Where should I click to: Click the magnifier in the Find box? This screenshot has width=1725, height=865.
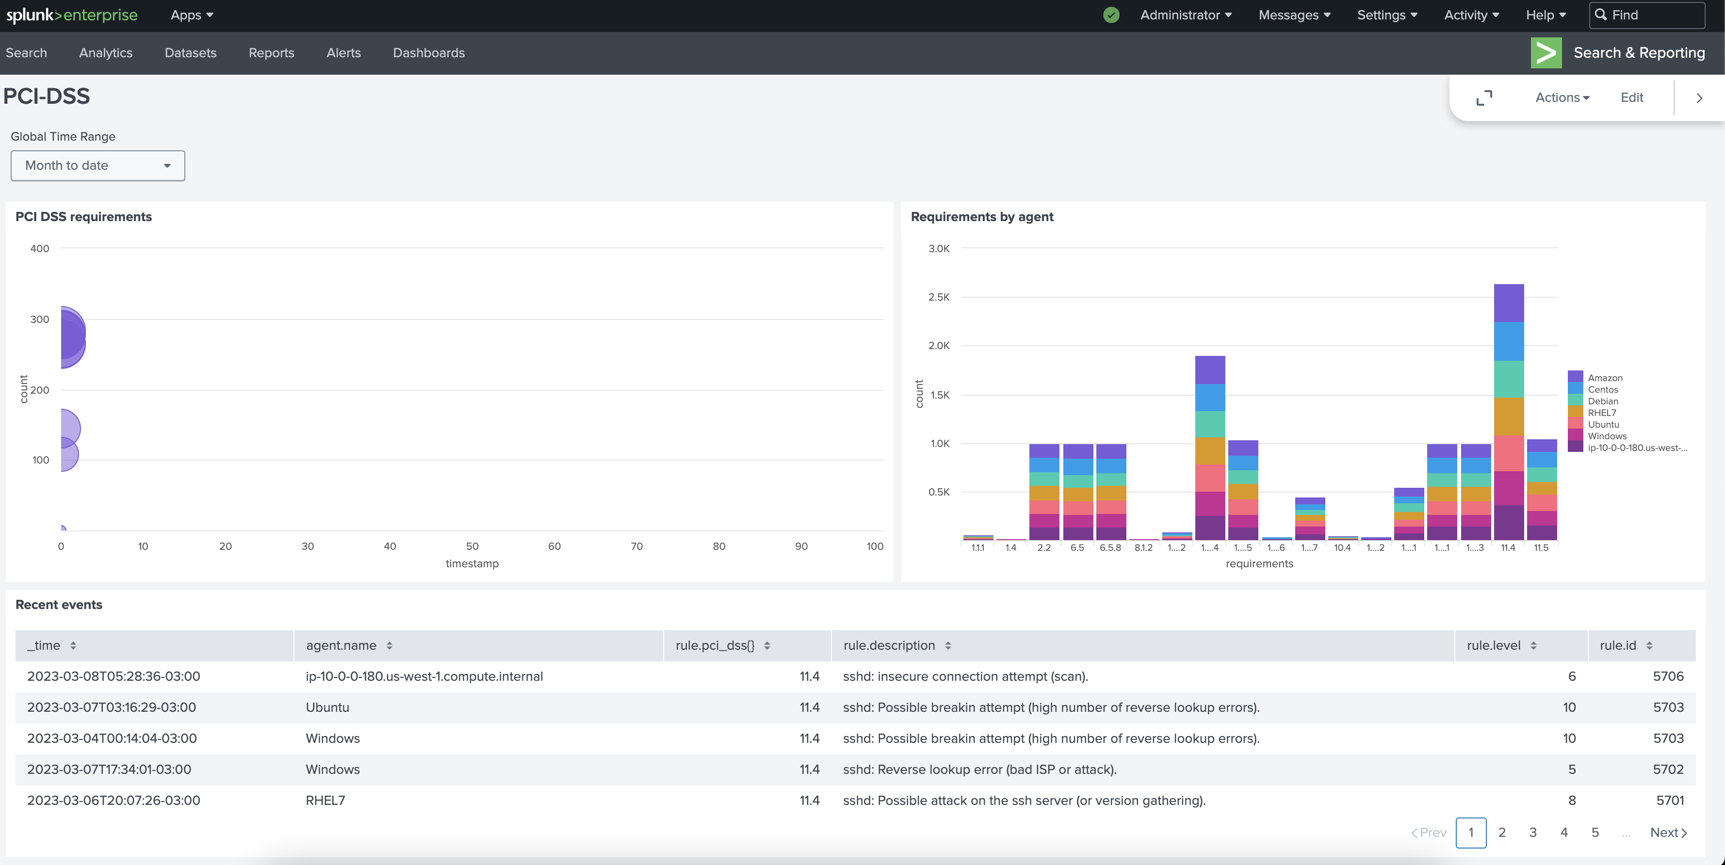pyautogui.click(x=1602, y=15)
